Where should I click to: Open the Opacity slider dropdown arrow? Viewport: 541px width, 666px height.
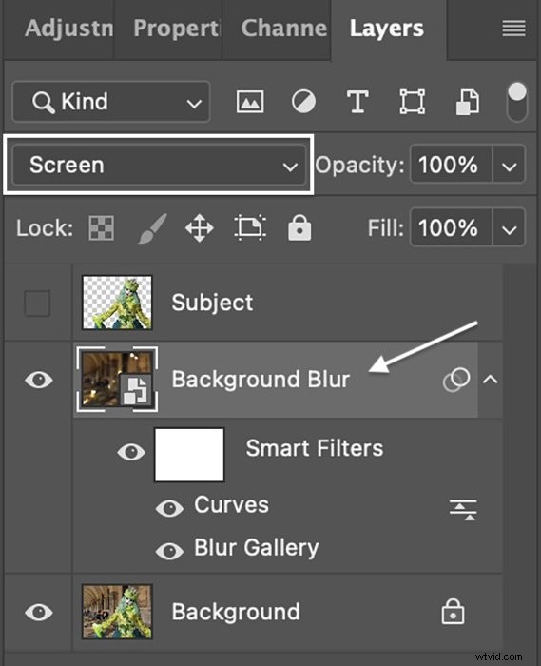click(x=509, y=165)
